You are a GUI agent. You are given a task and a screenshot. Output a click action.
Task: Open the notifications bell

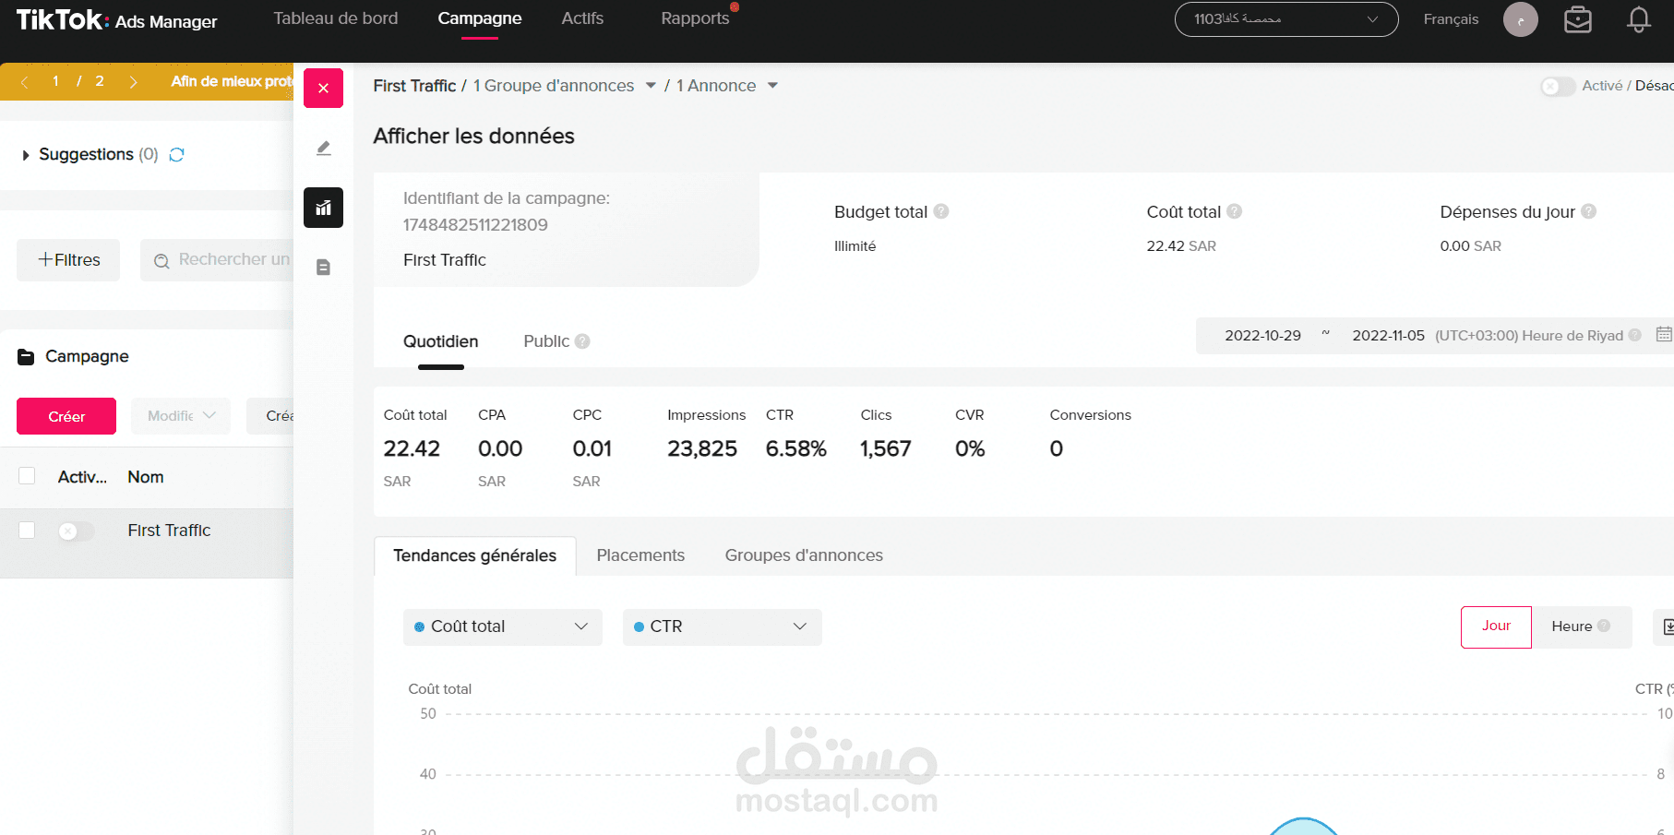click(1639, 19)
